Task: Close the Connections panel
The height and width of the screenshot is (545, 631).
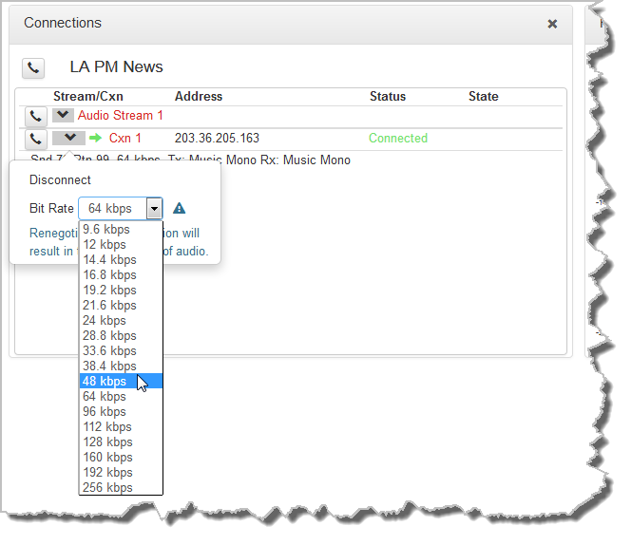Action: pyautogui.click(x=552, y=24)
